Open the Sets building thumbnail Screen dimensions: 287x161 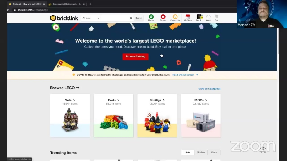(70, 120)
